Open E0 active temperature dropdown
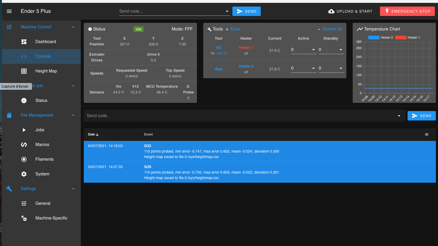Viewport: 438px width, 246px height. click(314, 50)
